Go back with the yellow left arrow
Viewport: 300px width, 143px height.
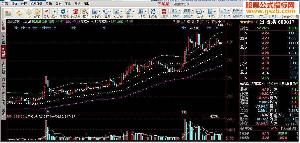point(19,13)
